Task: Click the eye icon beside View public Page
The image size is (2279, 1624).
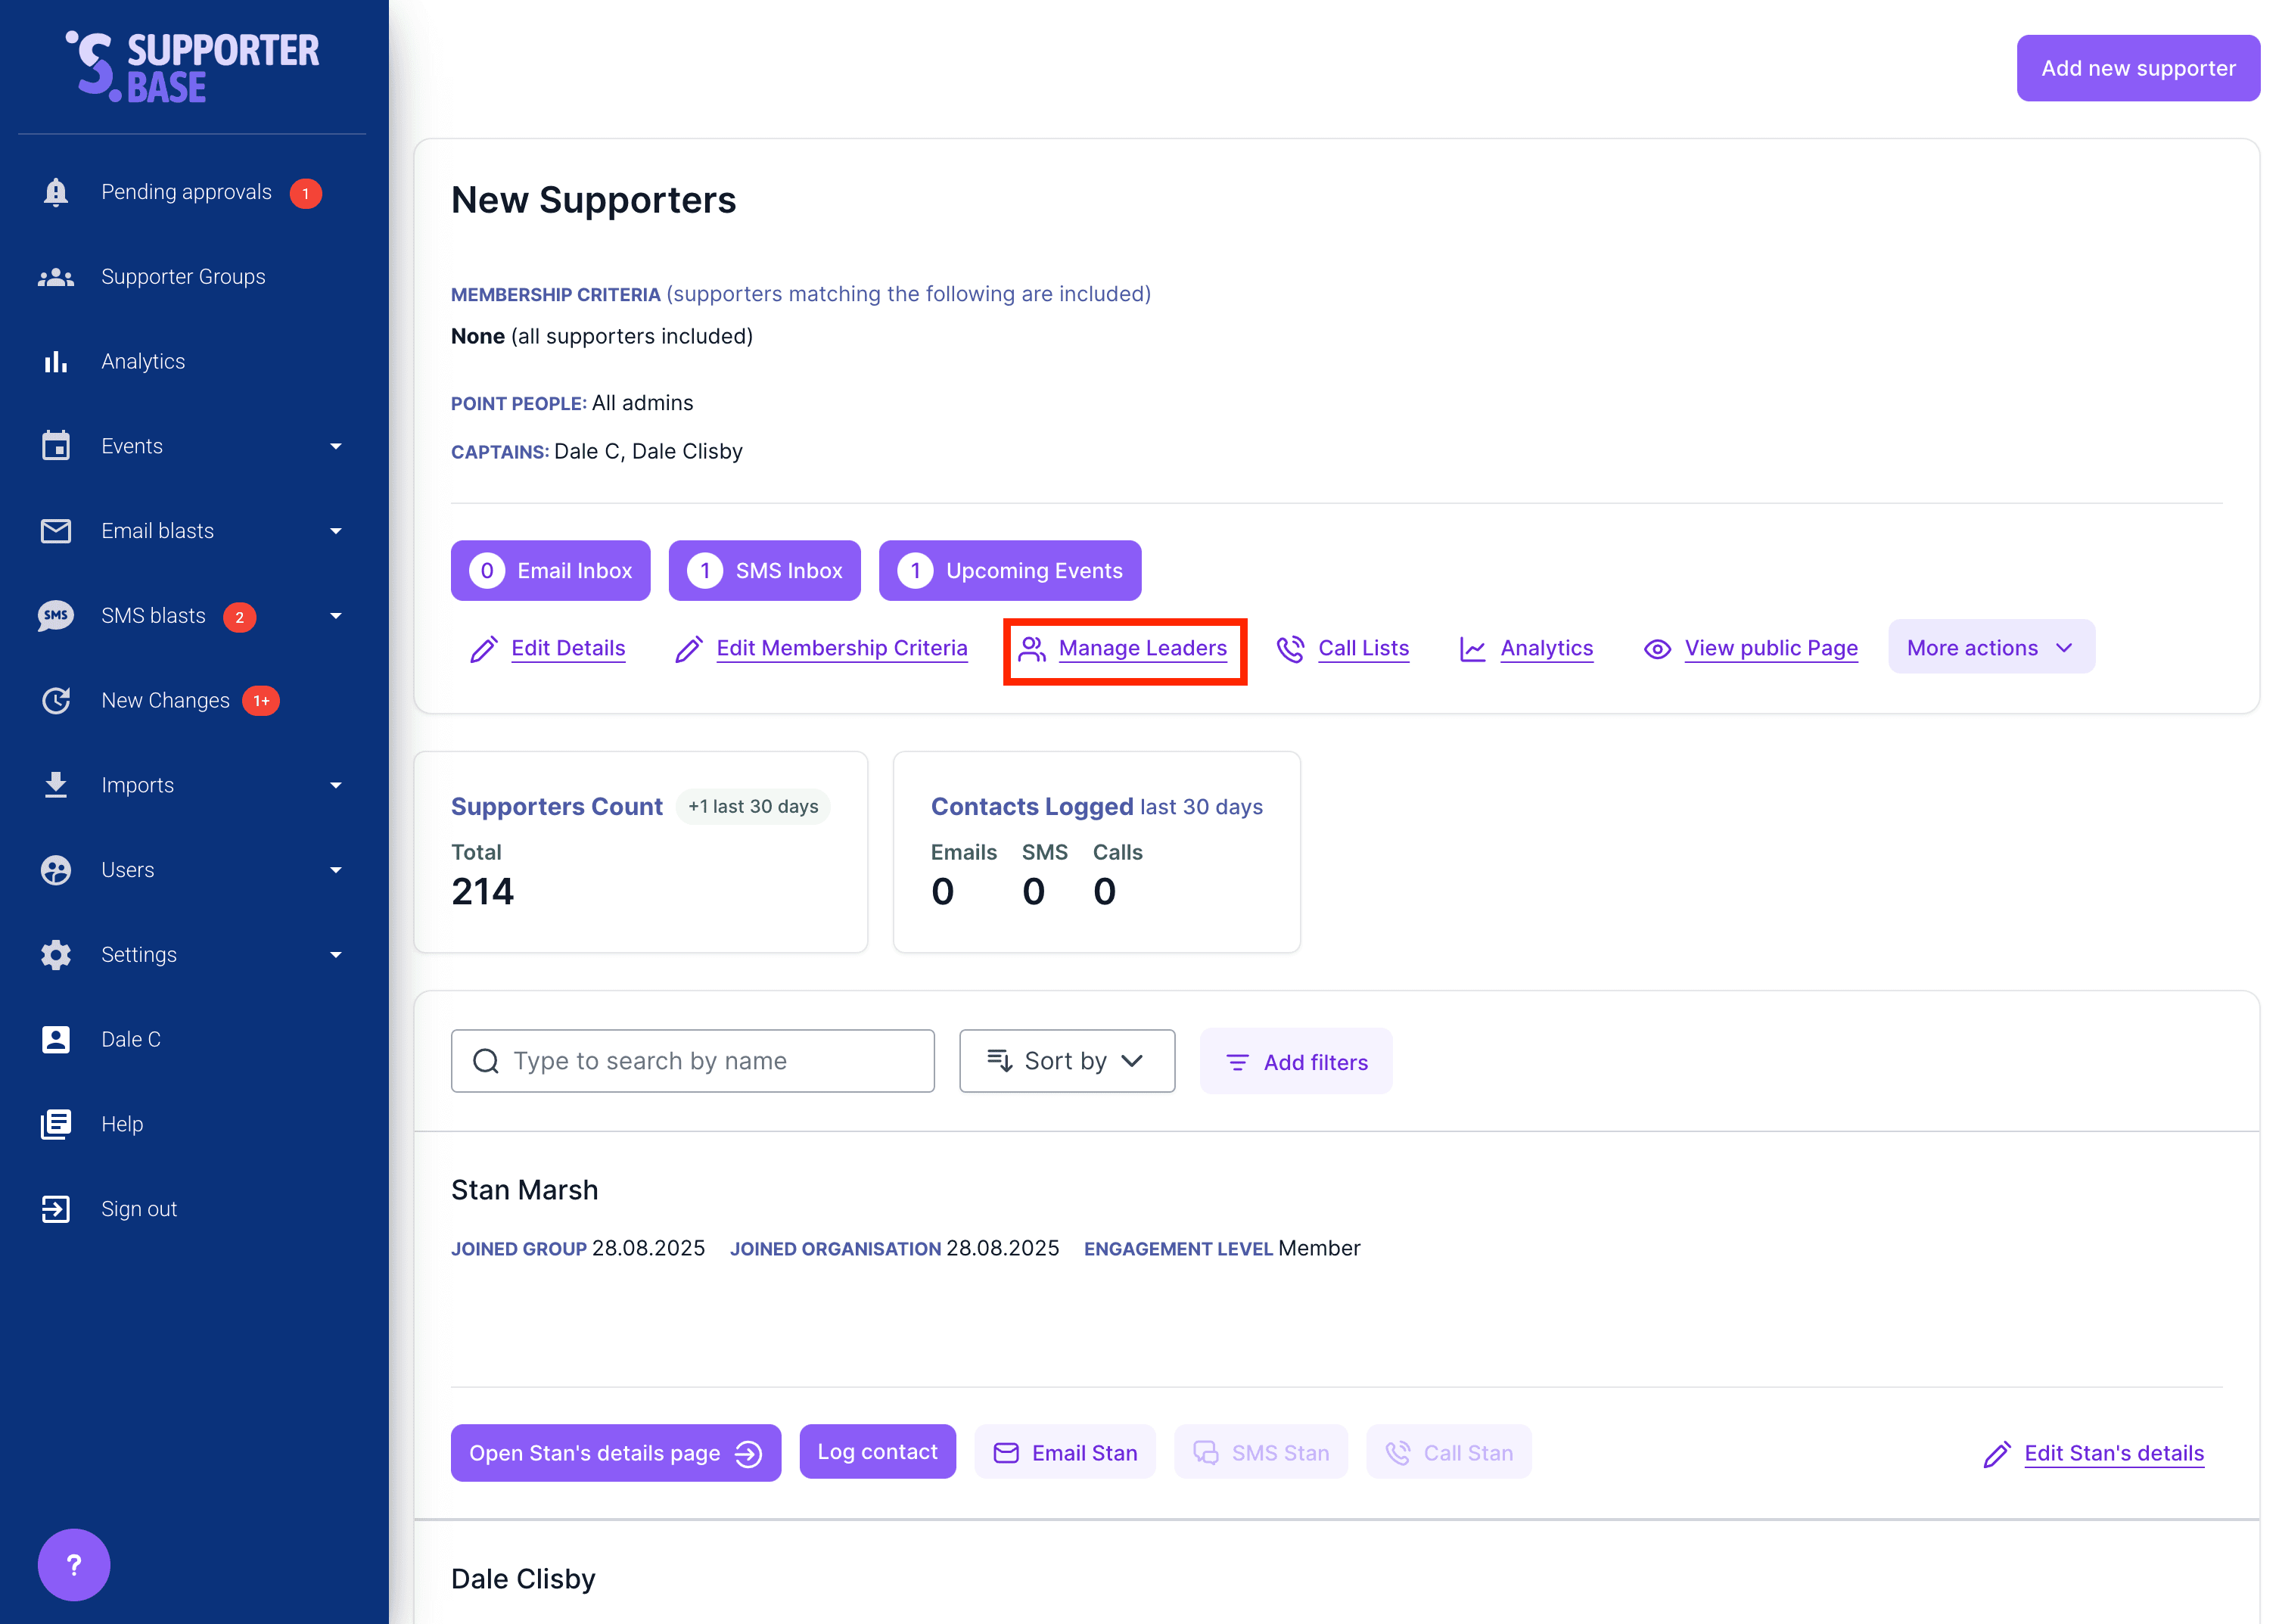Action: 1656,649
